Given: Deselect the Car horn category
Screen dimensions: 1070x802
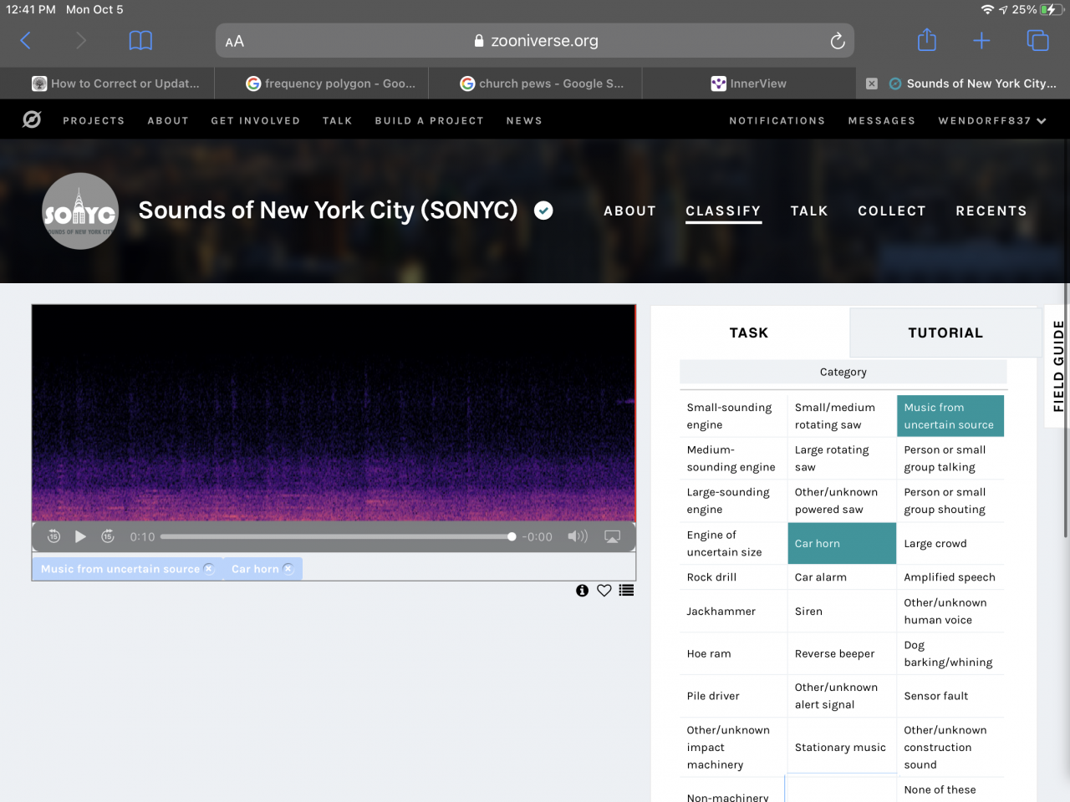Looking at the screenshot, I should click(x=842, y=543).
